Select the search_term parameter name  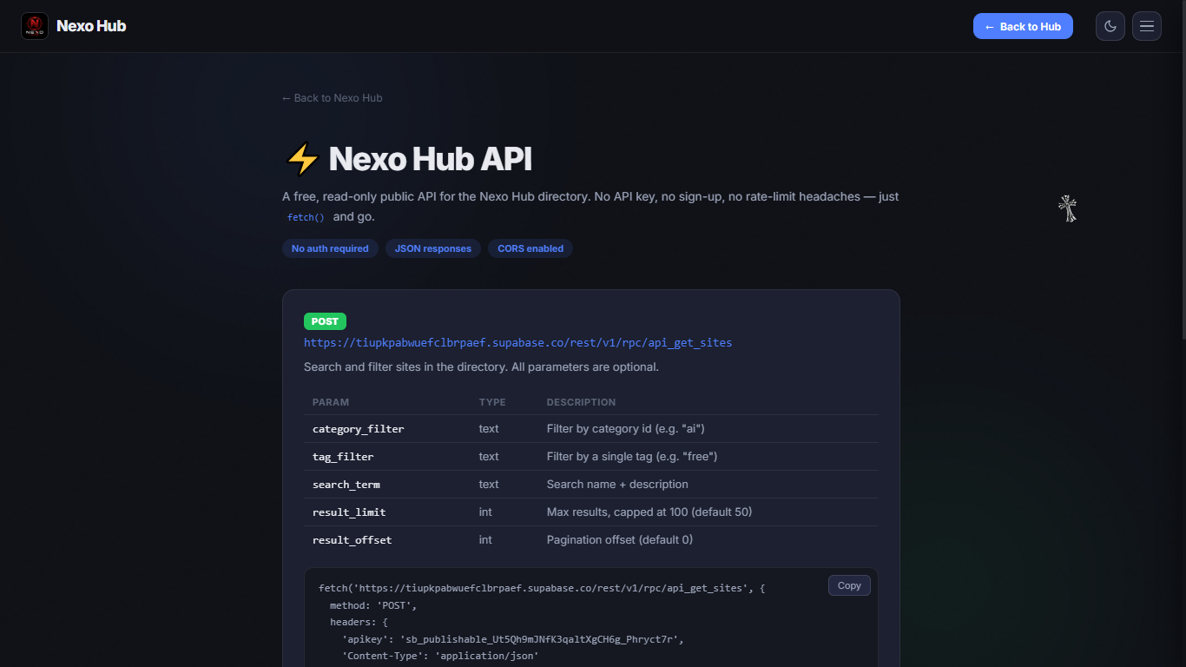[x=346, y=485]
